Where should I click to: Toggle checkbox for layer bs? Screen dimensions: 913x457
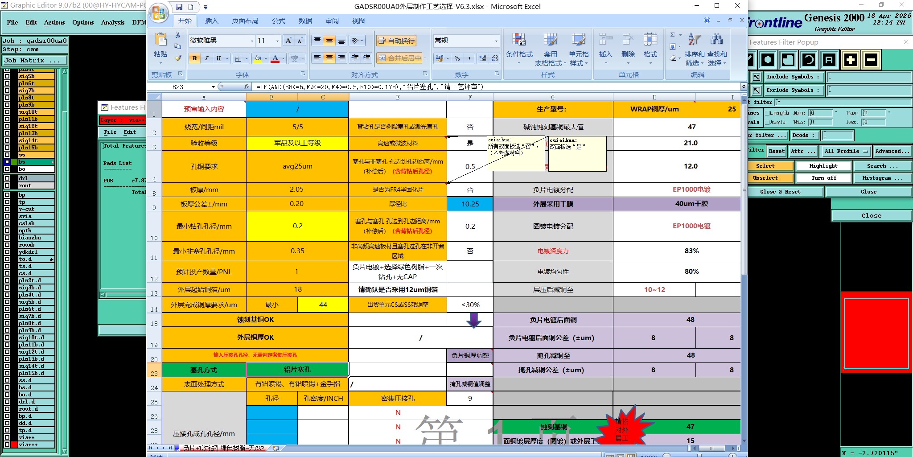[7, 162]
